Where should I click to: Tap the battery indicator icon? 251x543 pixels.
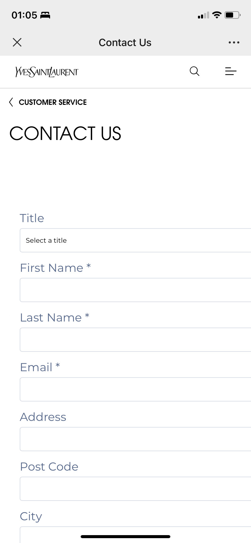233,15
